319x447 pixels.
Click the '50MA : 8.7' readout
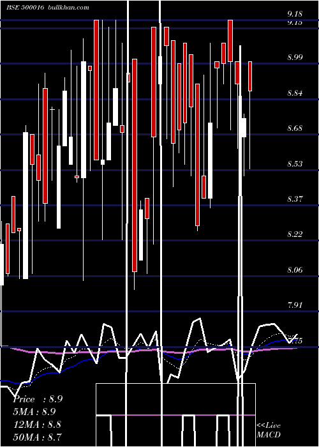pyautogui.click(x=37, y=437)
